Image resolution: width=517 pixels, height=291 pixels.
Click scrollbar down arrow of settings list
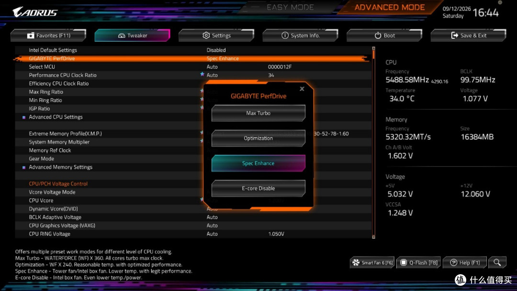(x=373, y=237)
